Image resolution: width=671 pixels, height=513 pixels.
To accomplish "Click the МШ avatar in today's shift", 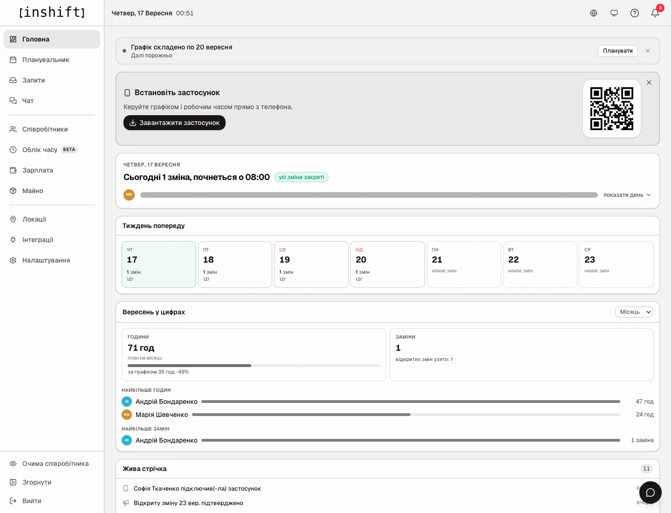I will pos(129,195).
